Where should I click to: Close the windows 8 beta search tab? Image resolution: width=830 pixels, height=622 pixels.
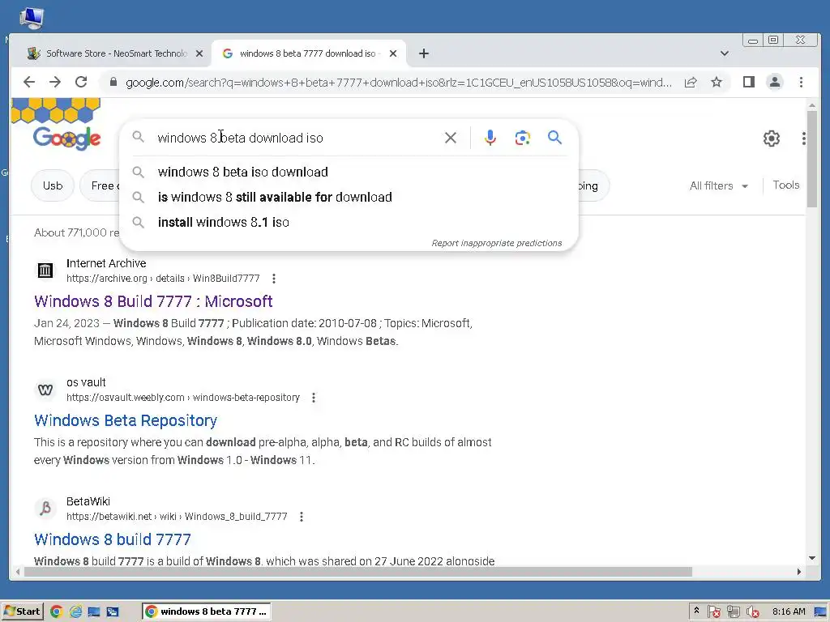click(393, 53)
